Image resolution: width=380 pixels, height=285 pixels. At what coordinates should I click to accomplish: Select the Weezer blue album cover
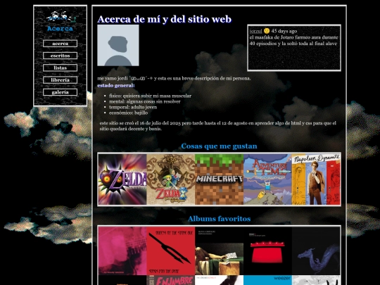(268, 280)
